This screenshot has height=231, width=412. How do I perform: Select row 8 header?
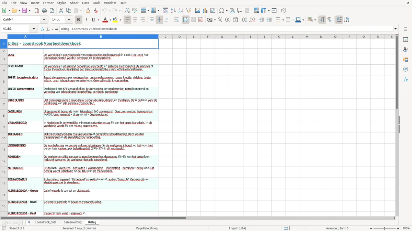point(4,115)
